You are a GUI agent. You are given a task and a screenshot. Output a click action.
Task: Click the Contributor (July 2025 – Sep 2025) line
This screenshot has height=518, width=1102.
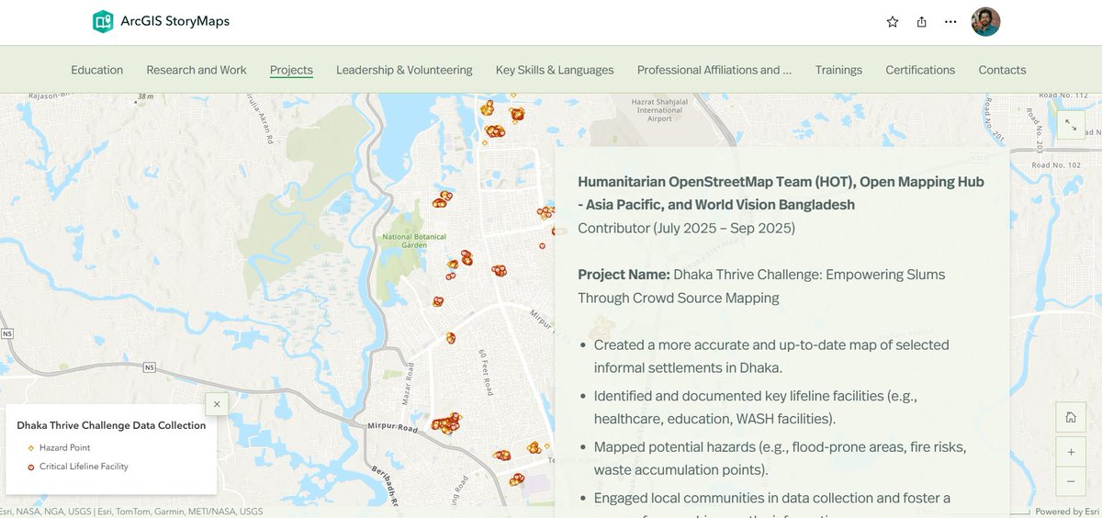click(686, 228)
